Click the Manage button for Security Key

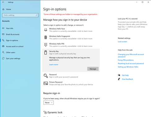click(x=93, y=69)
